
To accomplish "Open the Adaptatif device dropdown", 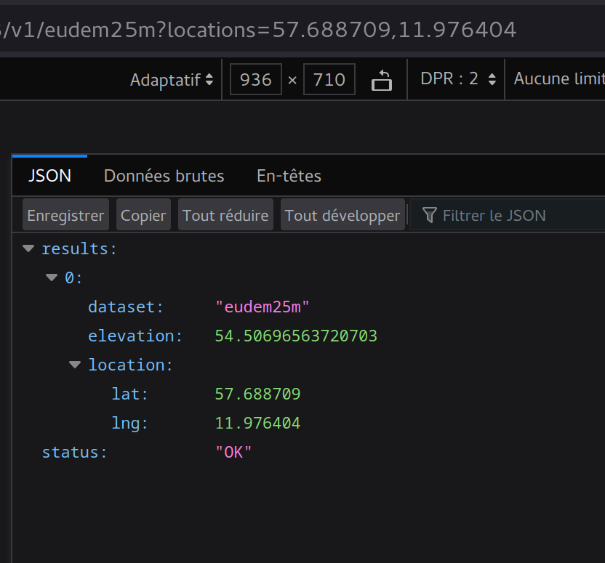I will (172, 80).
